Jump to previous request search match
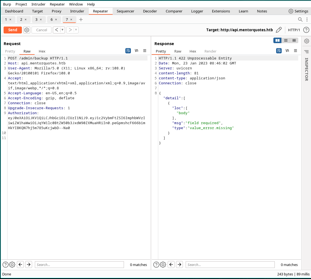 pos(20,265)
